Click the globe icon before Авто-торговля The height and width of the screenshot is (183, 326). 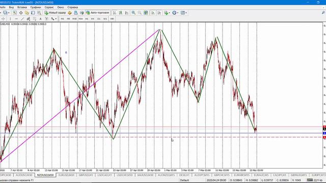[82, 13]
